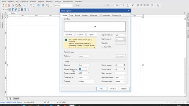Select the light bulb tool icon
The width and height of the screenshot is (189, 106).
[x=28, y=9]
